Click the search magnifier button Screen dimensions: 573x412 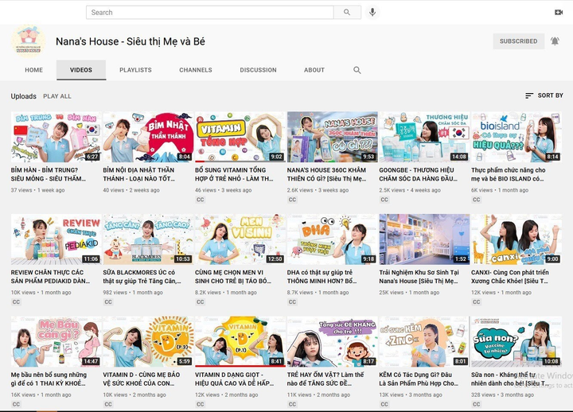[x=347, y=13]
